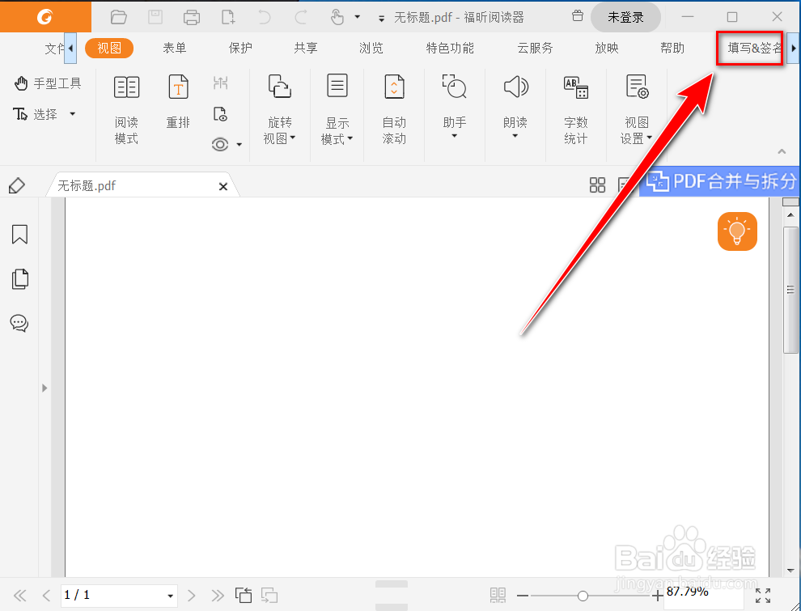Image resolution: width=801 pixels, height=611 pixels.
Task: Open the 特色功能 tab
Action: 450,48
